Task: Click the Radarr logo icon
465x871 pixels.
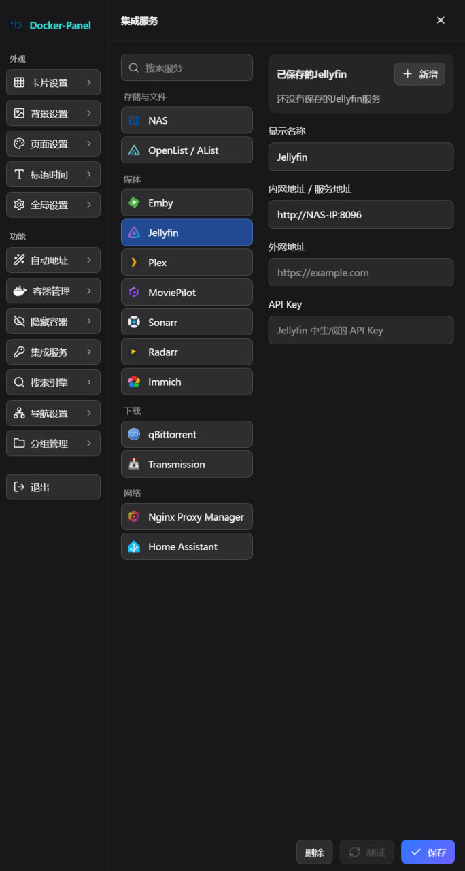Action: click(x=134, y=352)
